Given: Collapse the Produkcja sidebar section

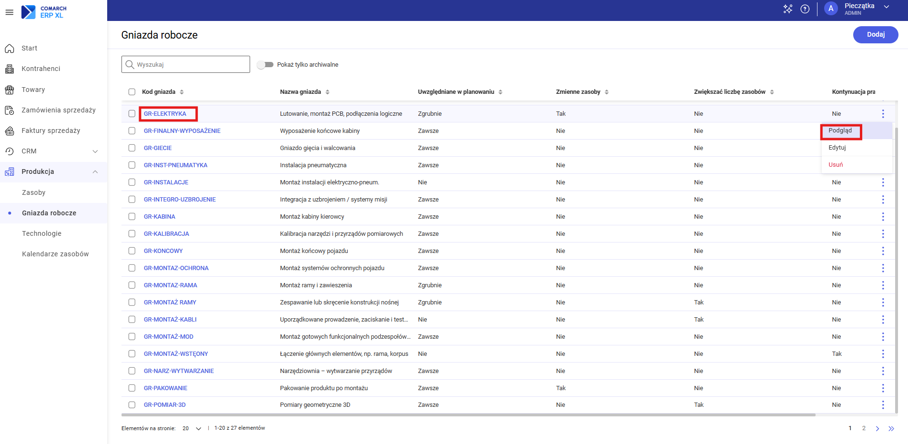Looking at the screenshot, I should 95,172.
